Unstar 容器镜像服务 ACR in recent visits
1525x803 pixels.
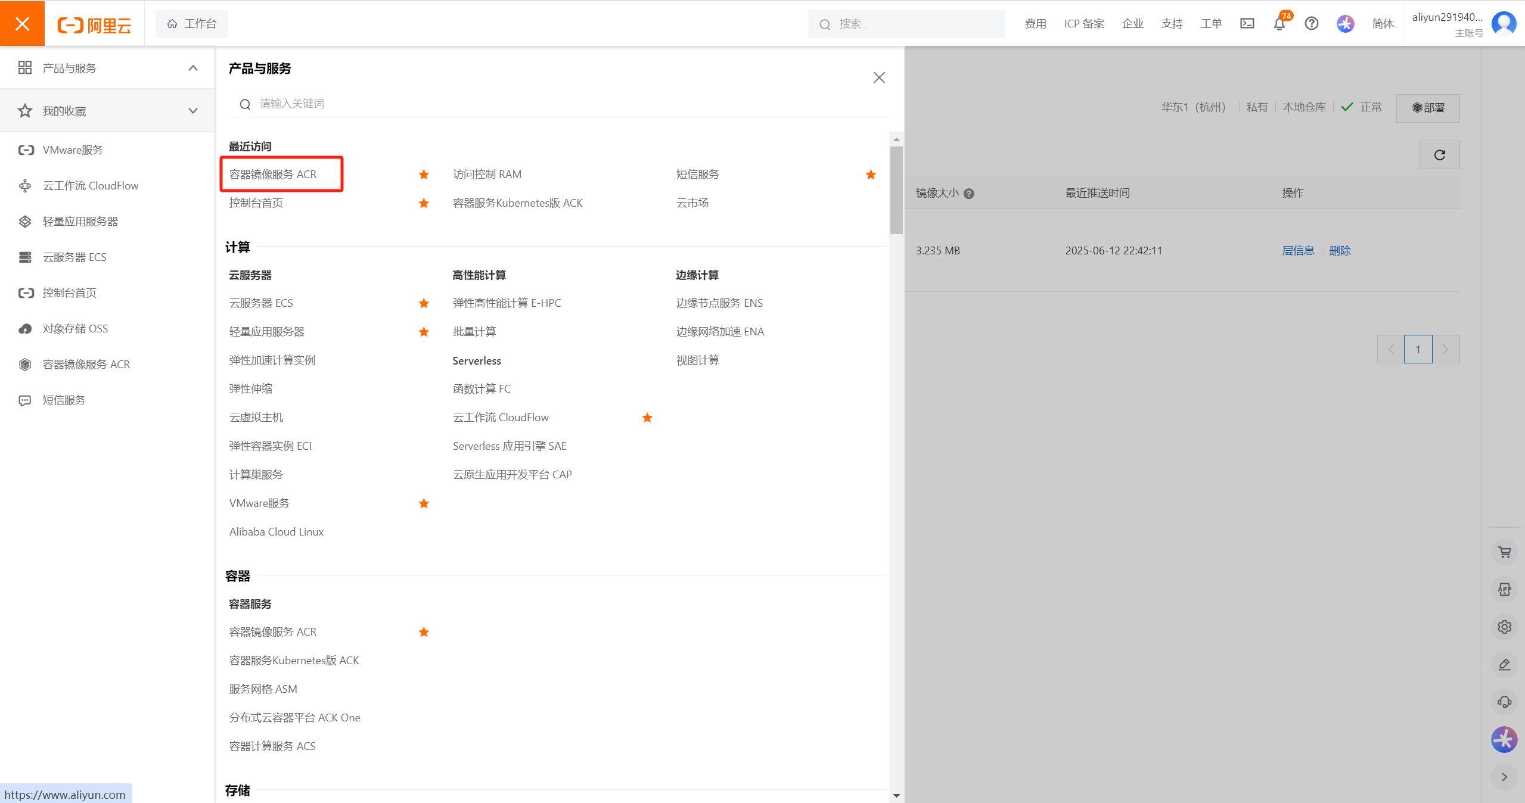pyautogui.click(x=424, y=175)
